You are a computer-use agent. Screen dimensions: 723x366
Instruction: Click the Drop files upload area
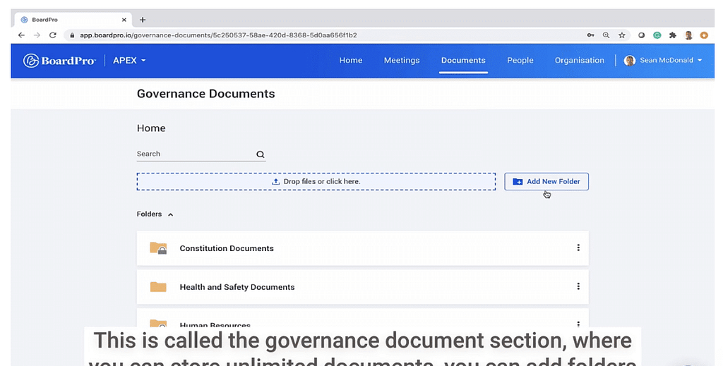tap(316, 181)
